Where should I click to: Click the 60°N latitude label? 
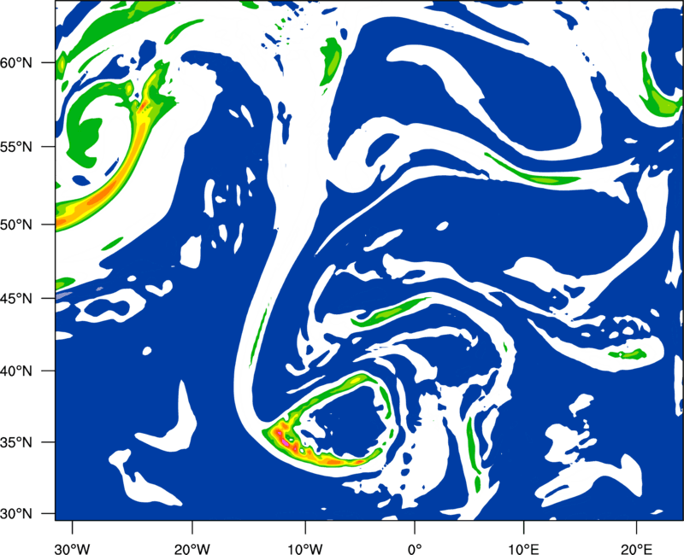[16, 63]
